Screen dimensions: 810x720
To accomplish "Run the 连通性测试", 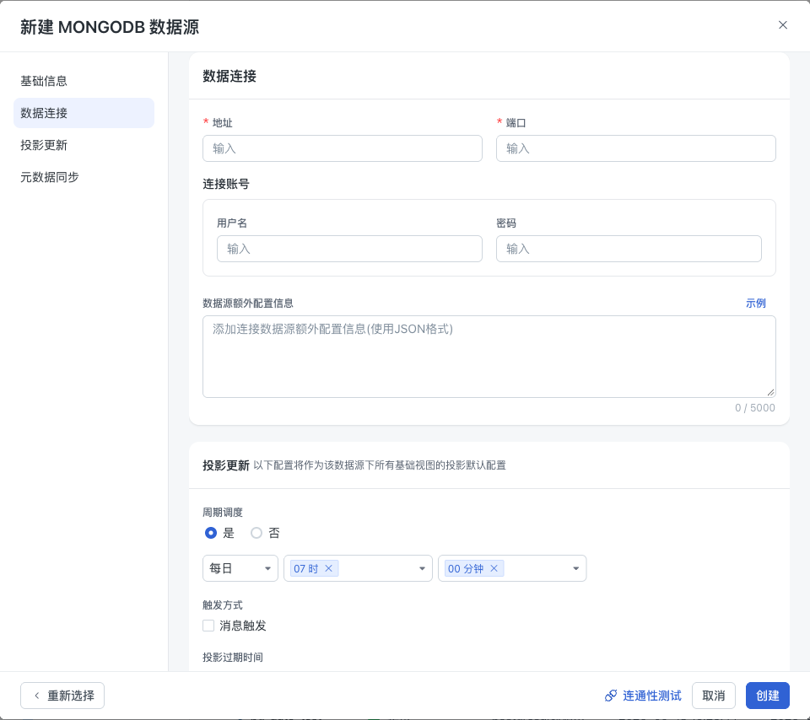I will coord(643,696).
